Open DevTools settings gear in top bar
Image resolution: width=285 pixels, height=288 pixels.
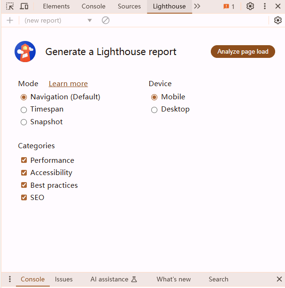coord(250,6)
